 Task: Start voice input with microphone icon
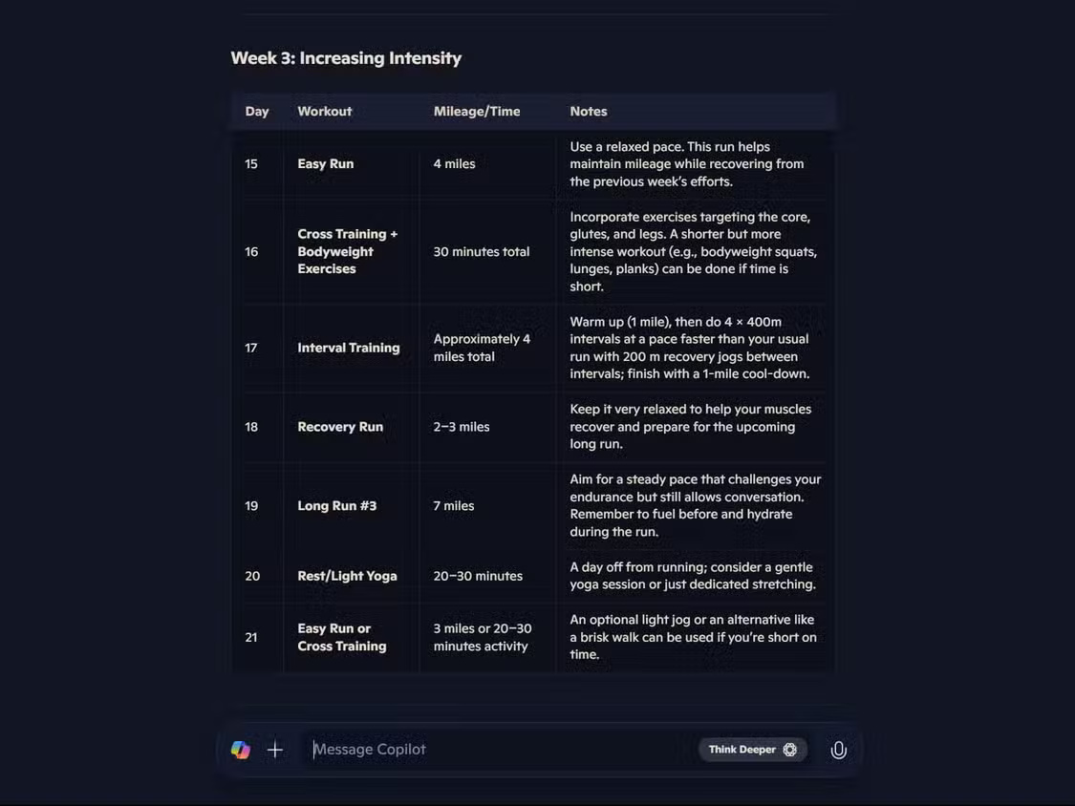[838, 750]
